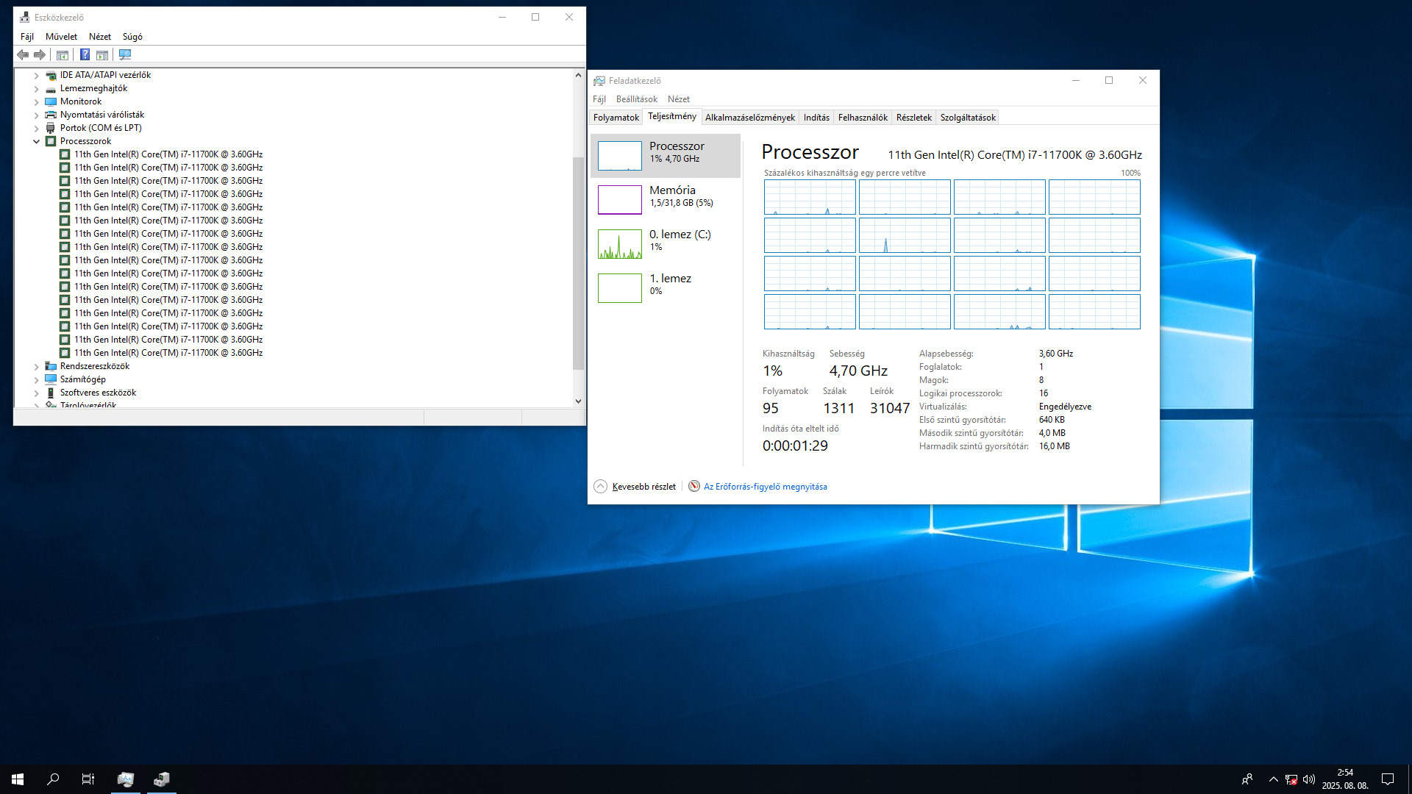Open the Windows Start menu
1412x794 pixels.
(x=18, y=779)
